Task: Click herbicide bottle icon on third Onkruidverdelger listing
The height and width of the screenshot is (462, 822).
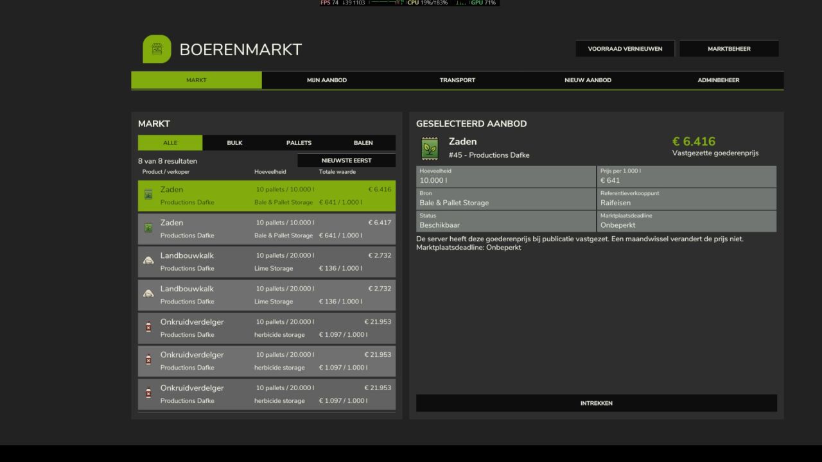Action: 148,393
